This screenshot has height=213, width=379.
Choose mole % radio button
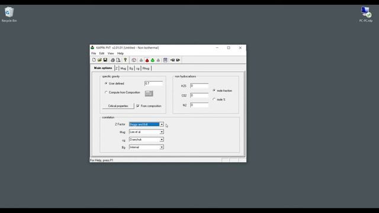coord(214,99)
